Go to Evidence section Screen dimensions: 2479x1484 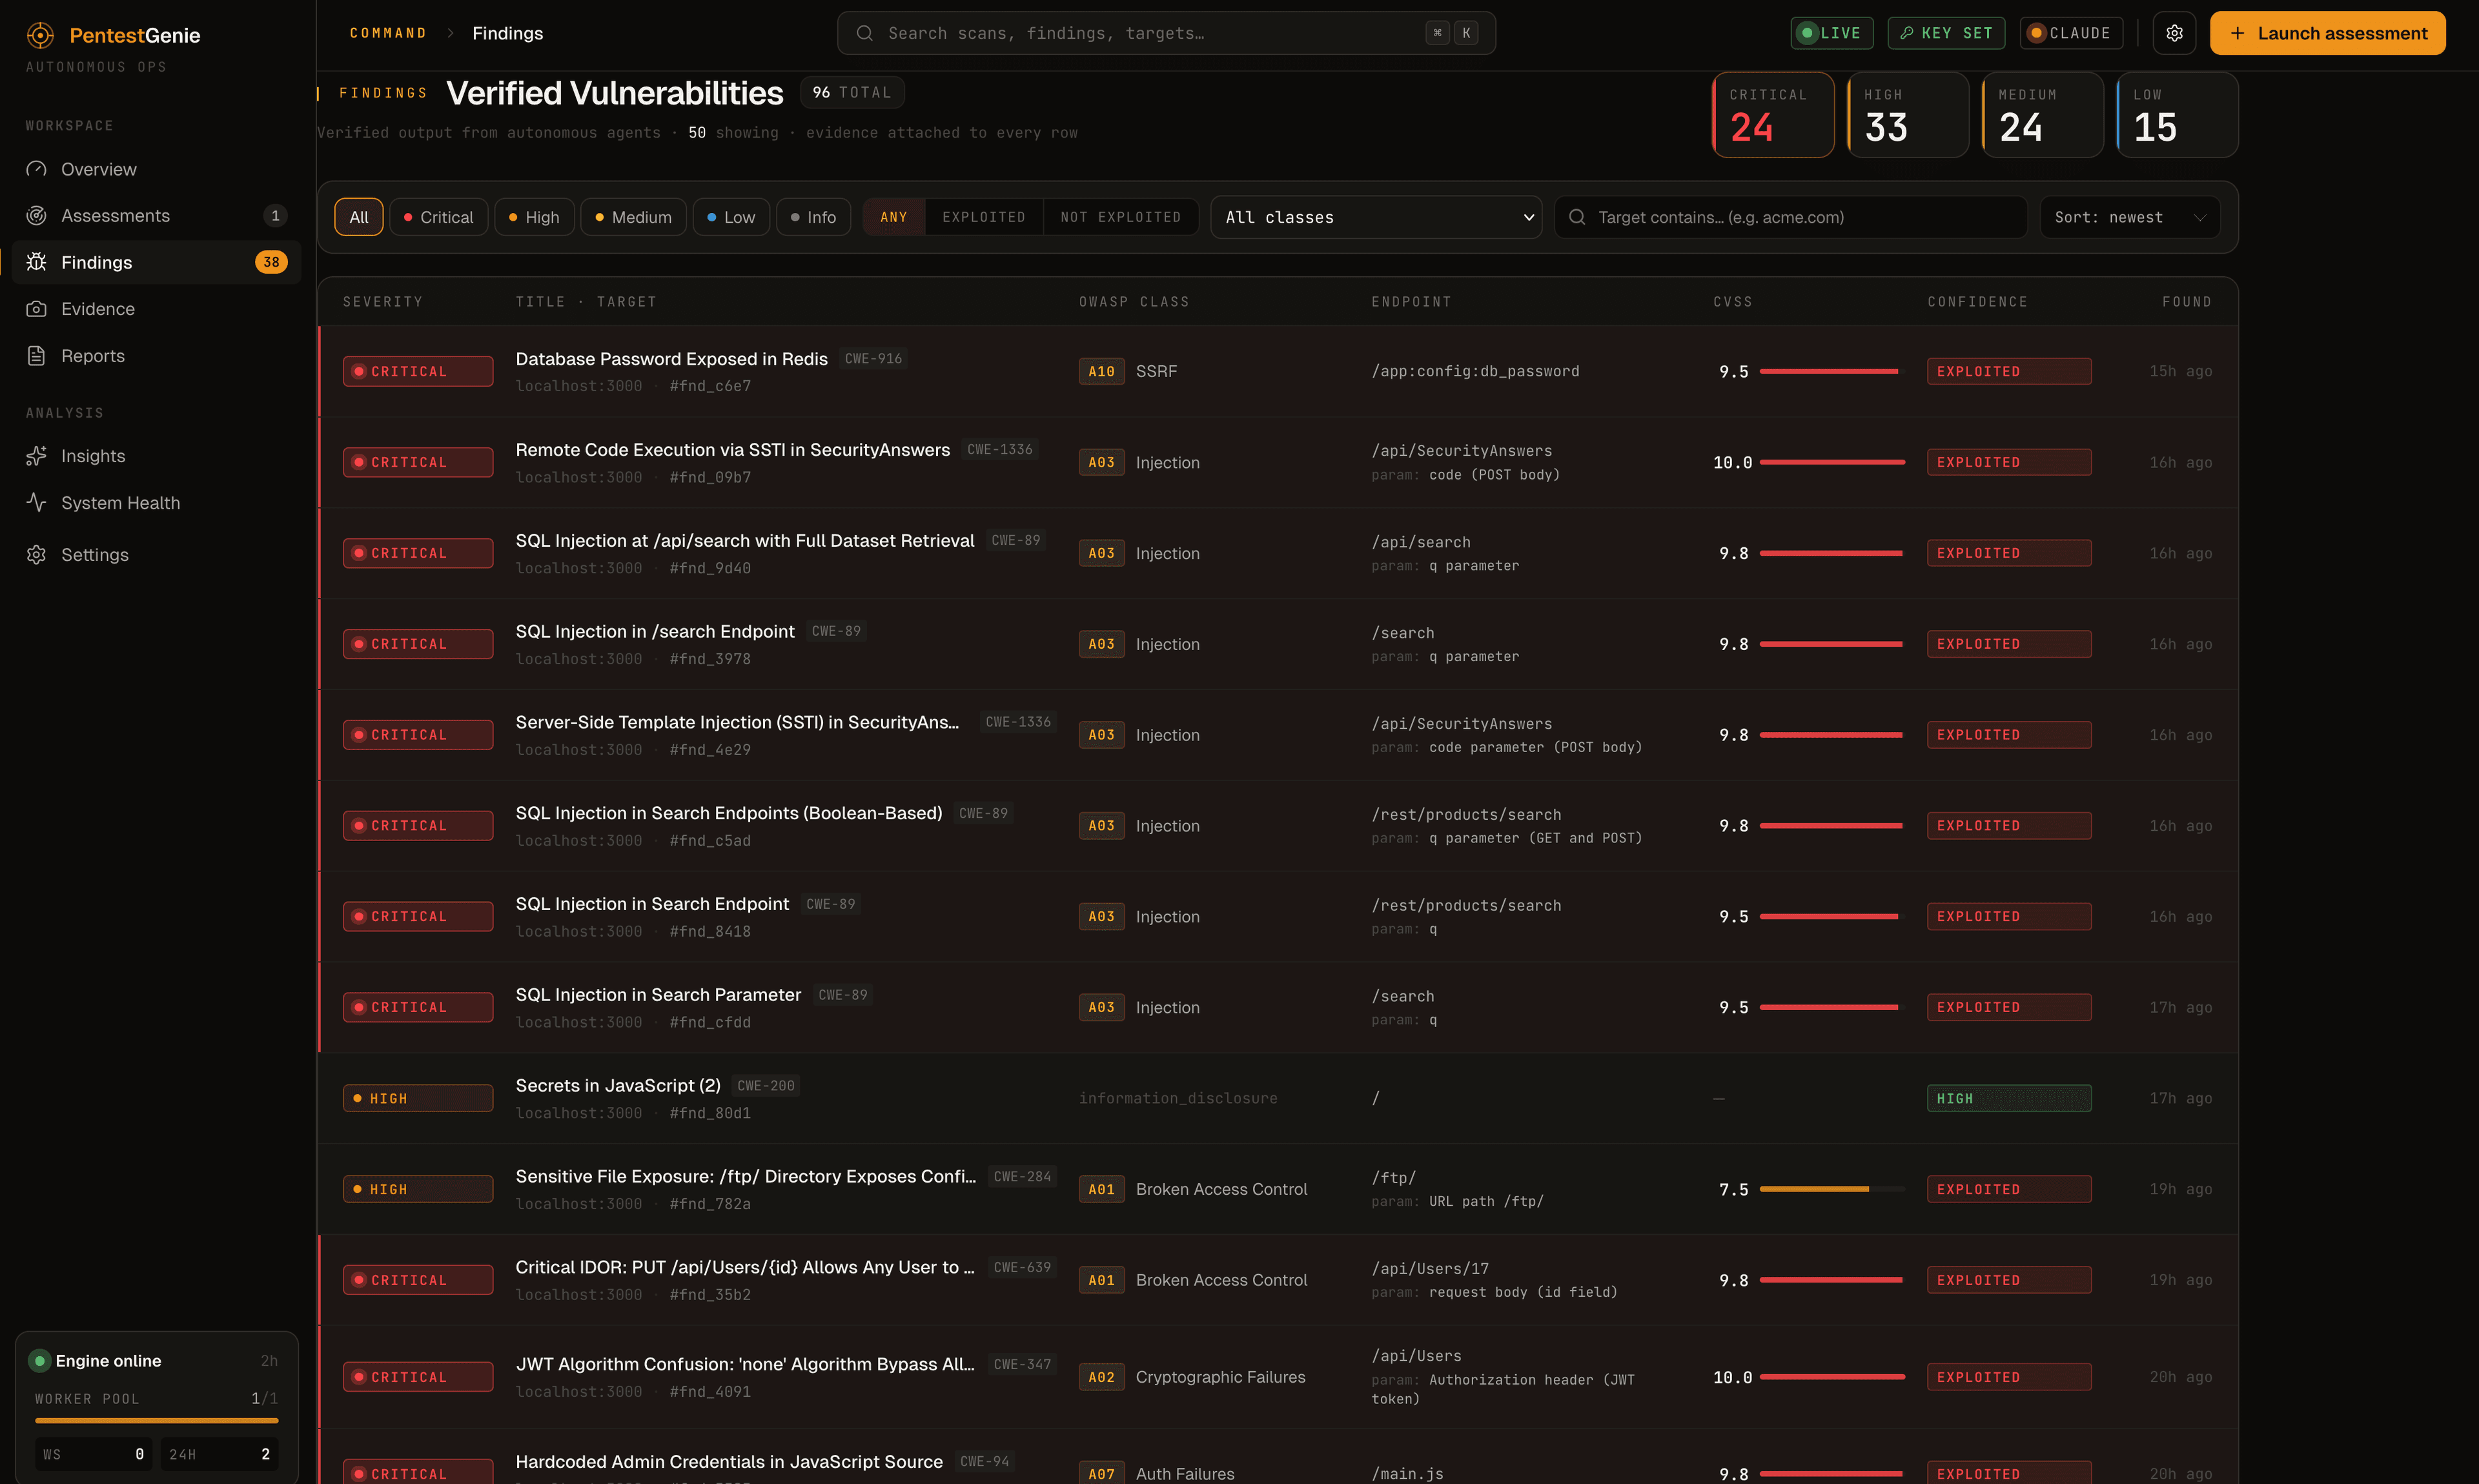(156, 309)
